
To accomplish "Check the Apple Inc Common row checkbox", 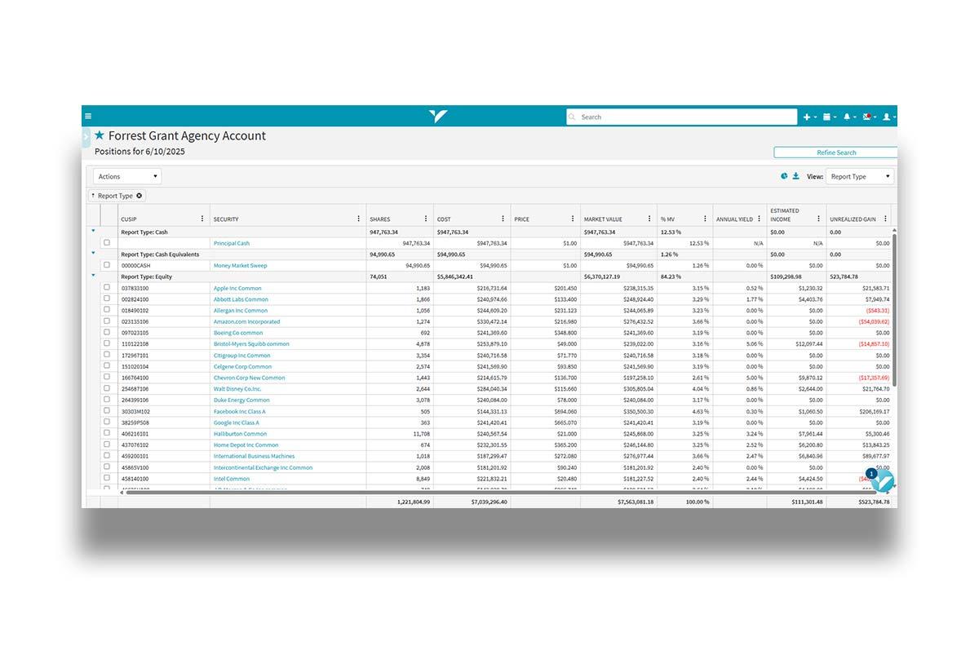I will click(107, 287).
